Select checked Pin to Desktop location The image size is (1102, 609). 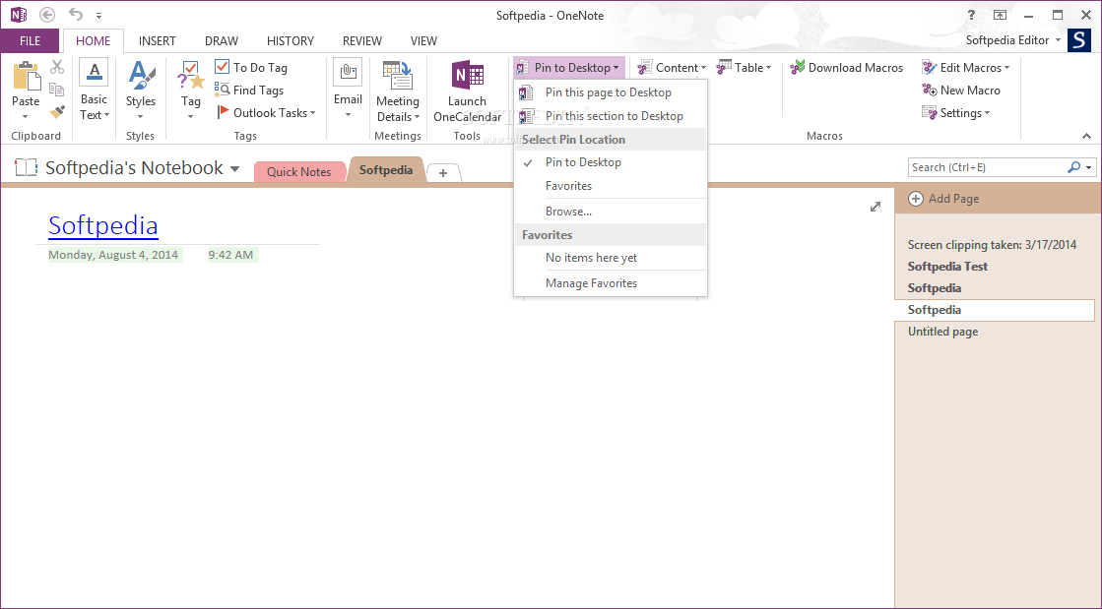pos(610,162)
